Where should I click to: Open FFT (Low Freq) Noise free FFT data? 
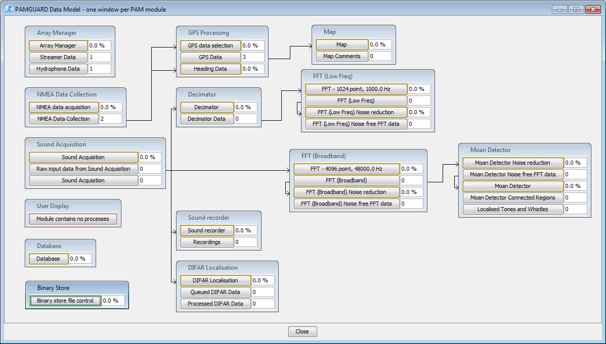click(x=356, y=124)
